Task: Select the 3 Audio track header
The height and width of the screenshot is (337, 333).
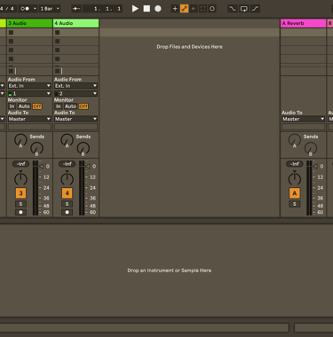Action: pyautogui.click(x=29, y=23)
